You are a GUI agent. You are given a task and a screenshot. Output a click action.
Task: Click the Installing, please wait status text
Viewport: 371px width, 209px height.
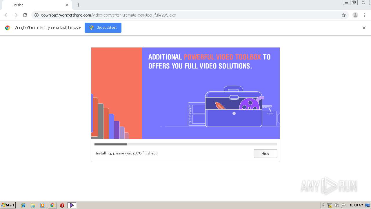(127, 153)
